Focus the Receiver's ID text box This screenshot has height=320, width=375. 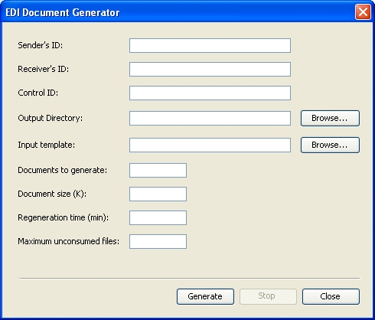point(210,69)
